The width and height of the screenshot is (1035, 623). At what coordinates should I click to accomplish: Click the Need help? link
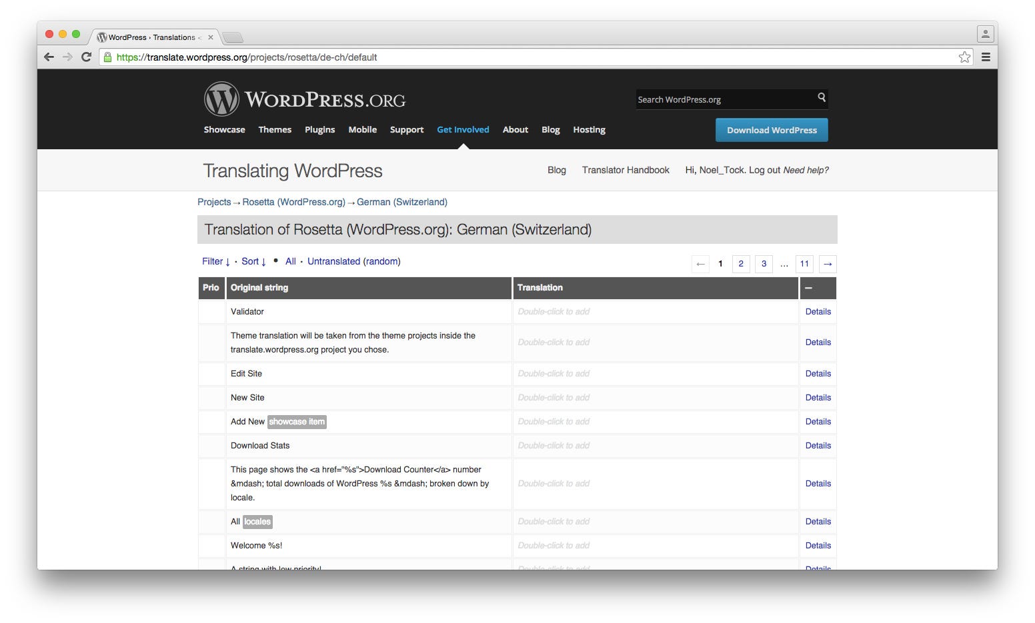pyautogui.click(x=806, y=170)
